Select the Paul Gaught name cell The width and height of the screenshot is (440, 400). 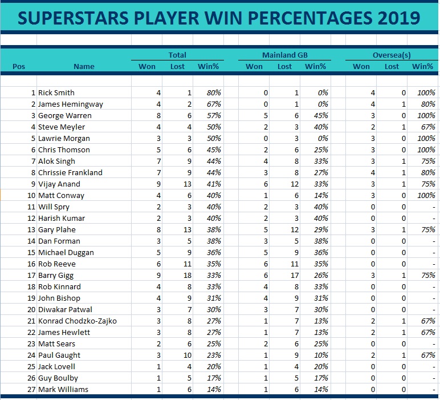59,355
